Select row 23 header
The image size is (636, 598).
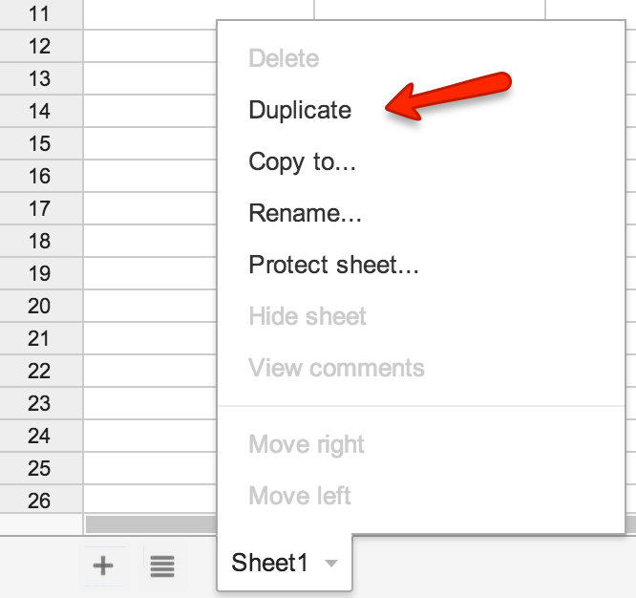41,403
